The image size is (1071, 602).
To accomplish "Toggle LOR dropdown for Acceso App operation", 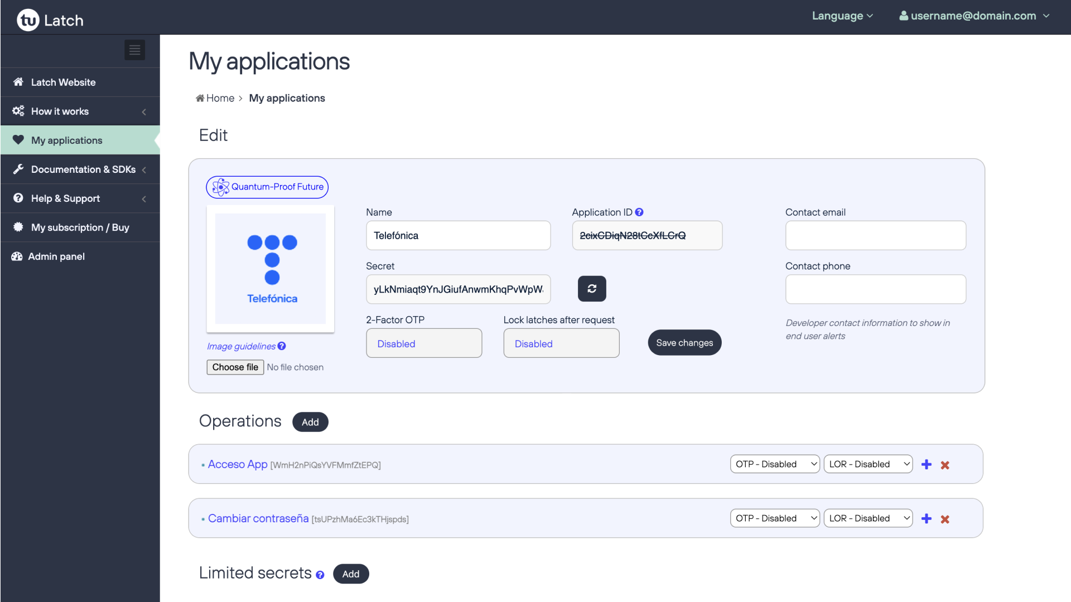I will pyautogui.click(x=869, y=464).
